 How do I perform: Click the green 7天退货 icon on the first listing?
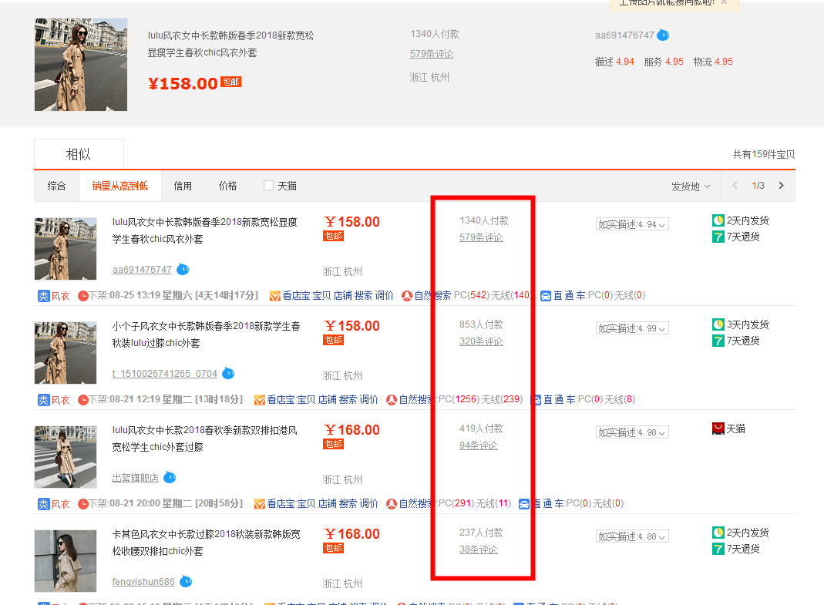click(x=718, y=237)
